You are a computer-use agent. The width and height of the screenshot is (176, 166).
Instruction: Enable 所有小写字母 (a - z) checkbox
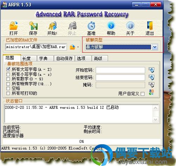pyautogui.click(x=8, y=74)
